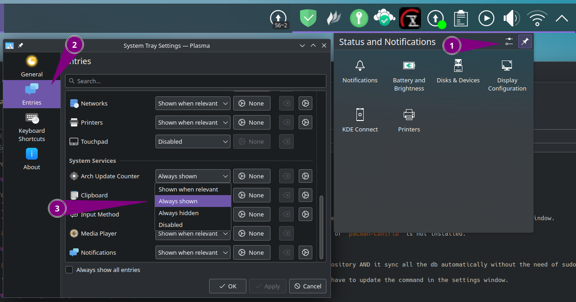Configure the Networks entry with its settings icon
Viewport: 576px width, 302px height.
[x=306, y=103]
